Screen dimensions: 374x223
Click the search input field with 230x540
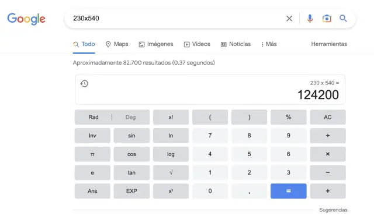tap(176, 18)
